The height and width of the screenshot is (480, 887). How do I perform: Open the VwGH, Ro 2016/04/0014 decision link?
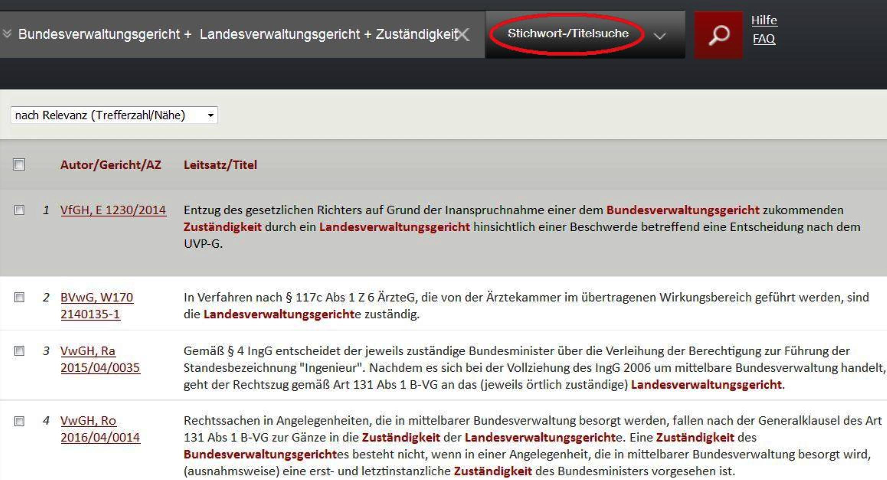click(x=100, y=429)
